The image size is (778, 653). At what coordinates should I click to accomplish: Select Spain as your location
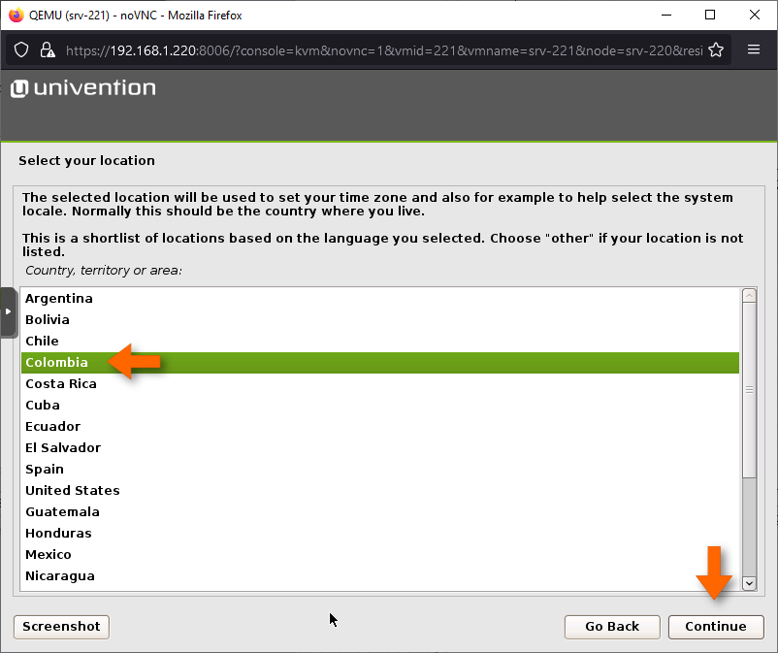click(x=45, y=470)
